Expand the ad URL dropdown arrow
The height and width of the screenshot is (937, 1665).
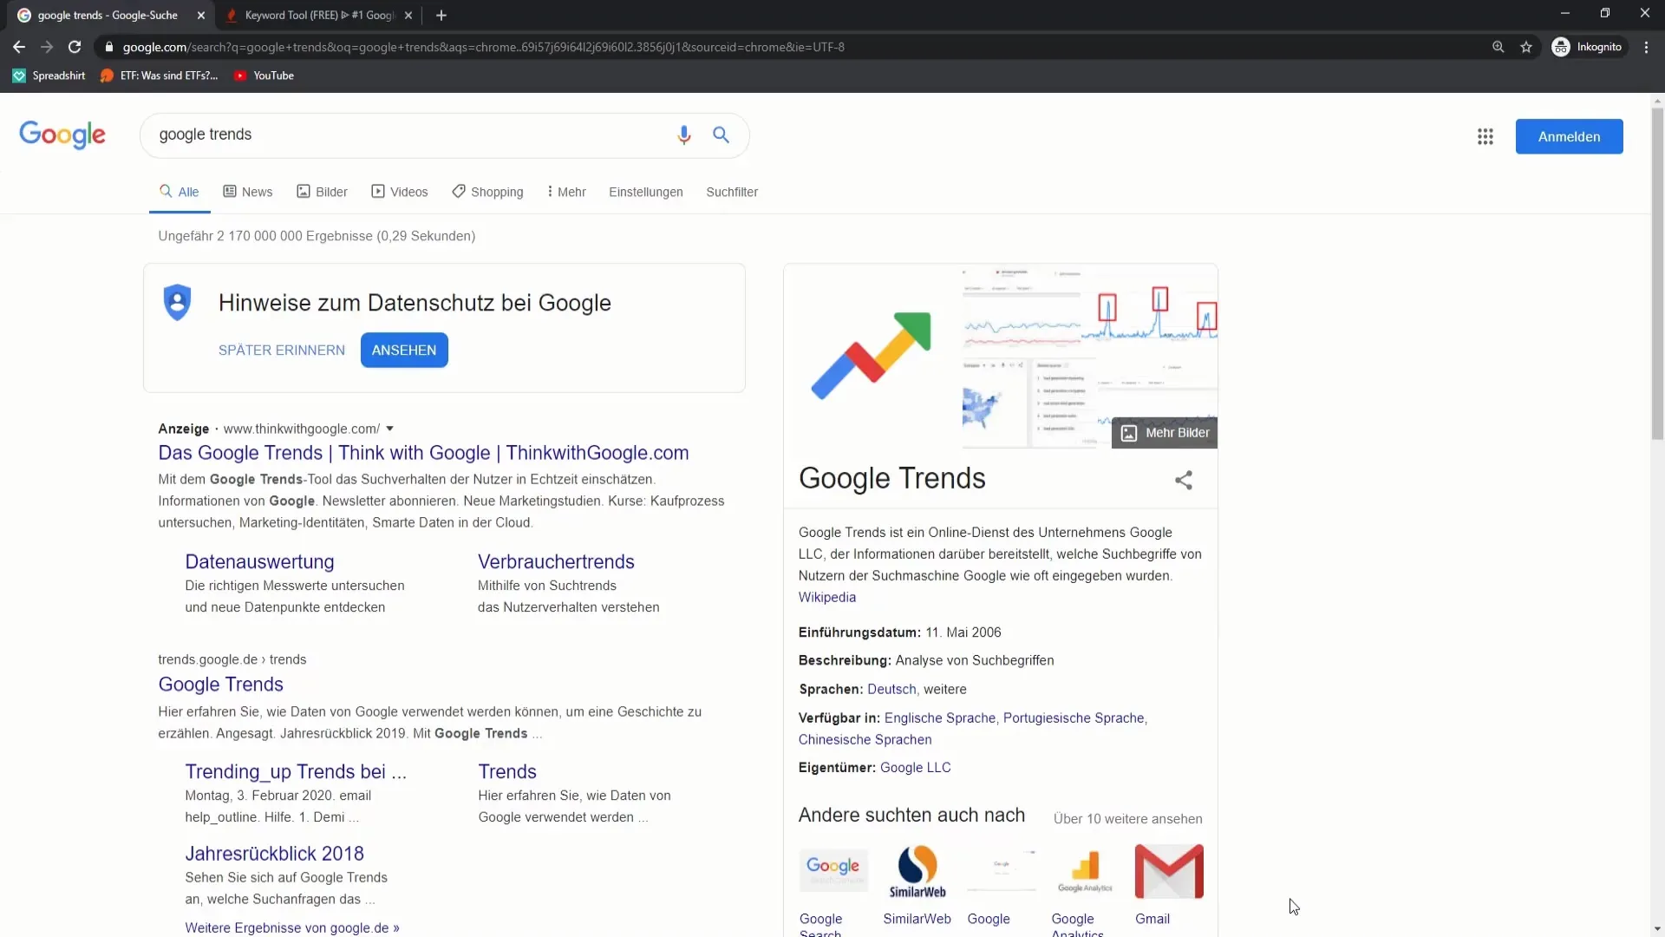pos(390,429)
